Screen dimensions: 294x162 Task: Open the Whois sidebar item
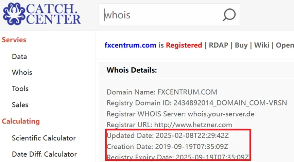(x=22, y=72)
